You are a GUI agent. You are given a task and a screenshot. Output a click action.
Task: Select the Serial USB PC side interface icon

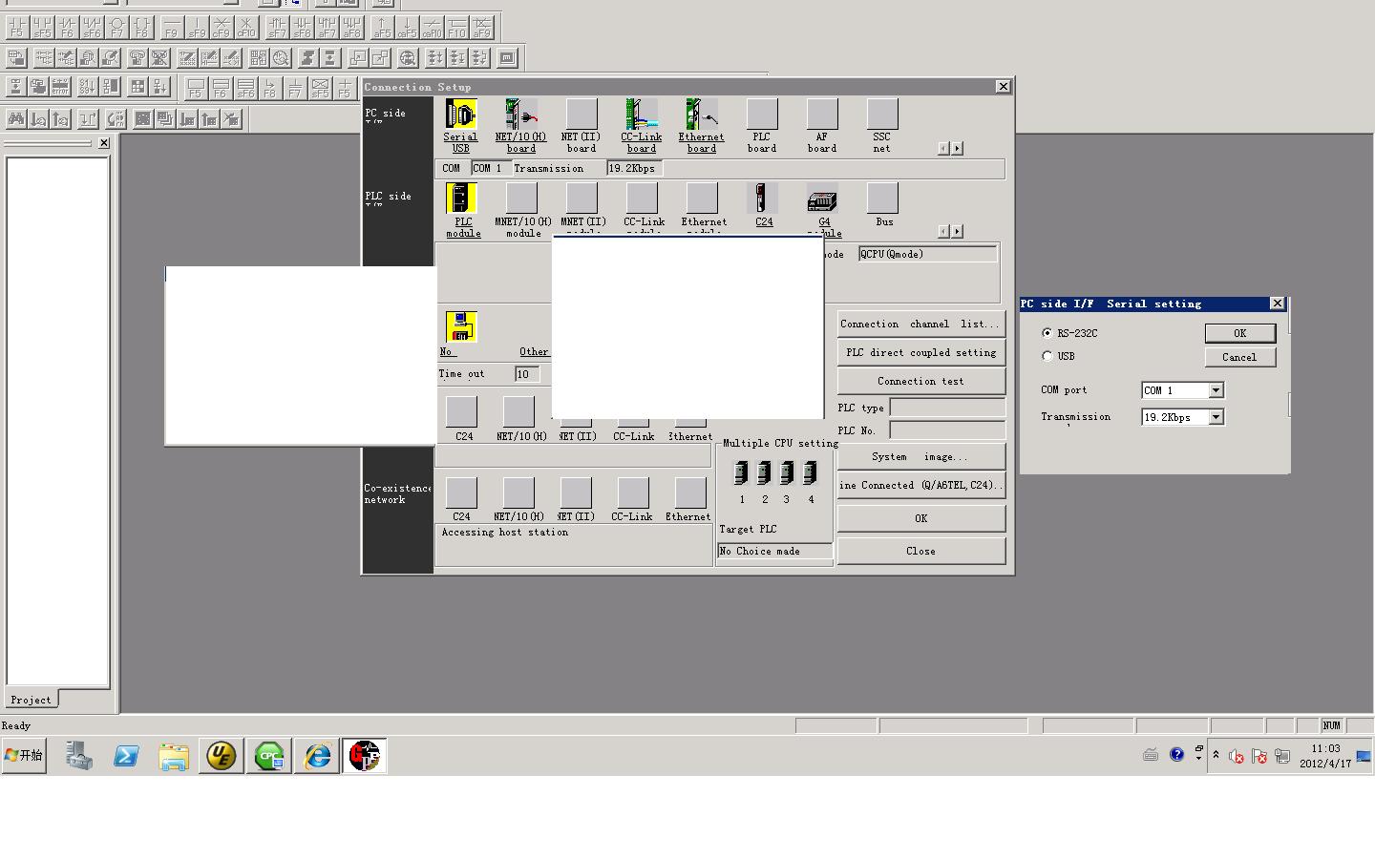[460, 115]
